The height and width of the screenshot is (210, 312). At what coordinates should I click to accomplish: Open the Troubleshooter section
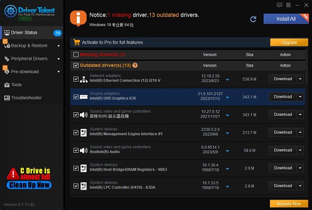tap(32, 98)
